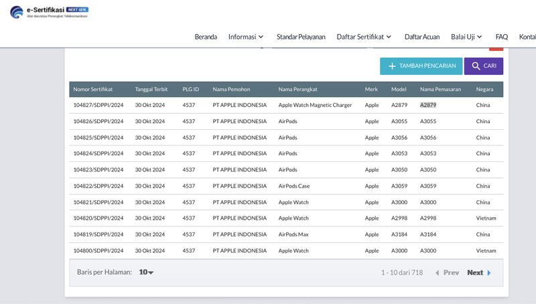
Task: Click the Nama Pemasaran column header
Action: click(x=440, y=89)
